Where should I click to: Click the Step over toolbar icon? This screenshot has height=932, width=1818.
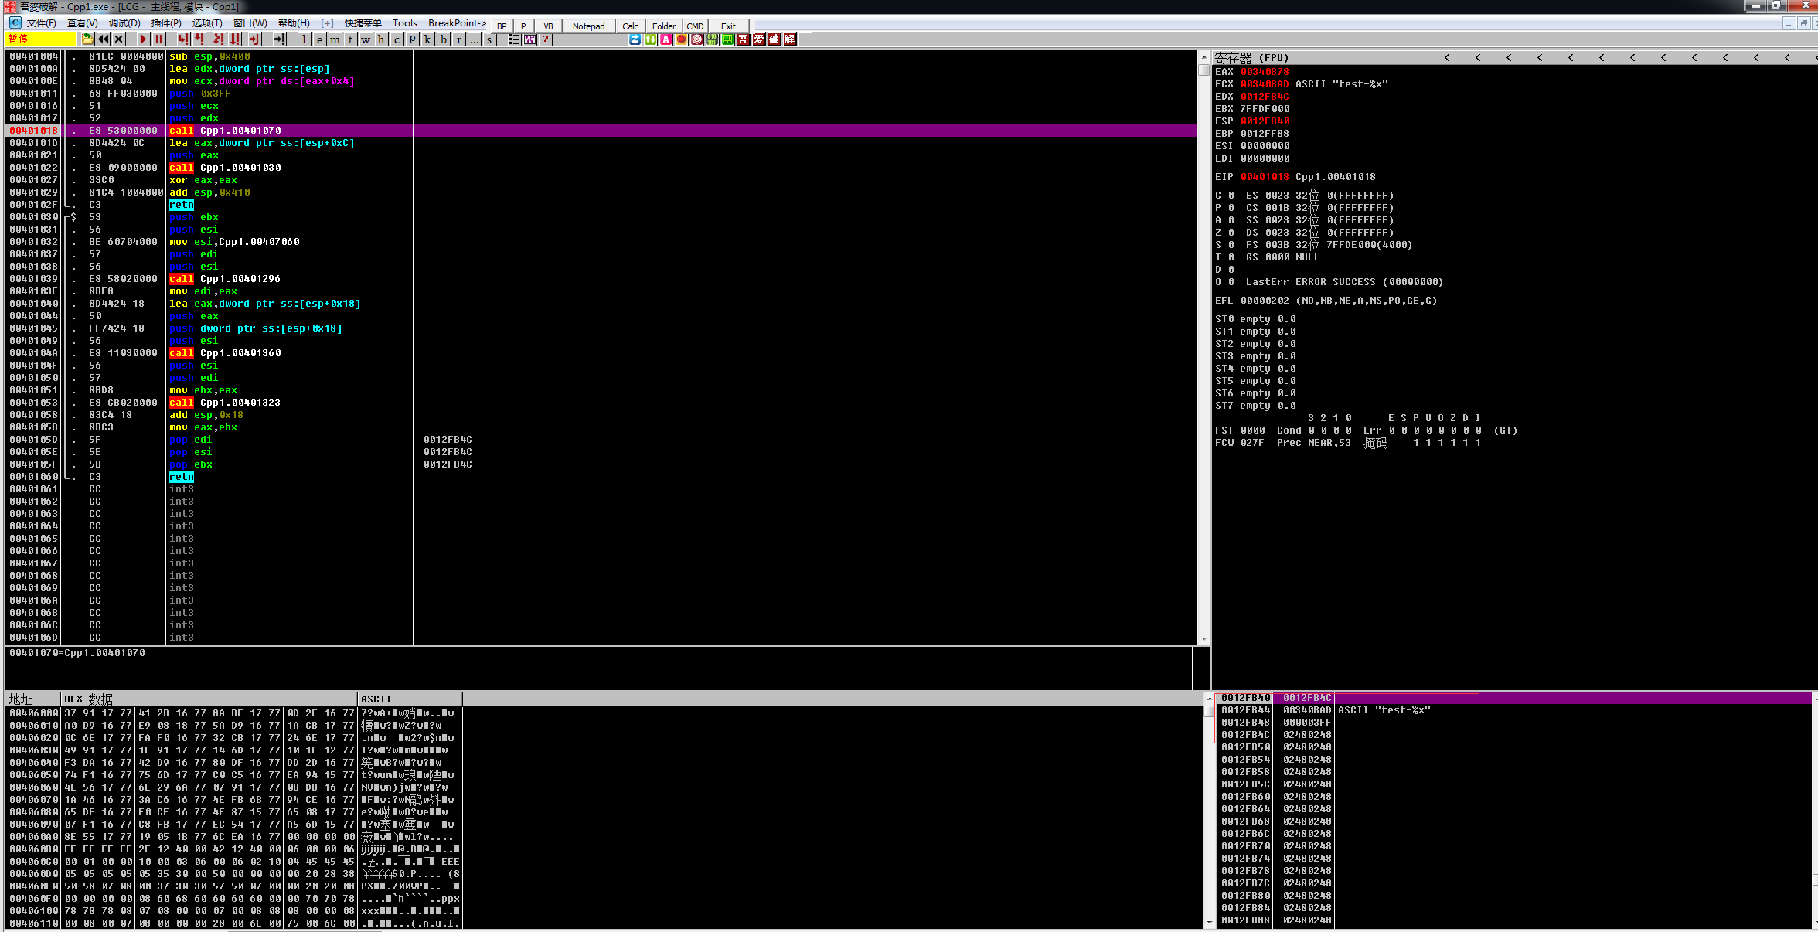point(200,39)
